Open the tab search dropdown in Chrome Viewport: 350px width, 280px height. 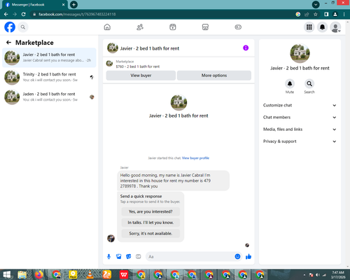[x=316, y=4]
